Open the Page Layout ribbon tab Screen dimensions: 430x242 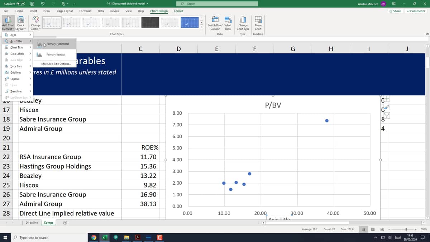point(65,11)
